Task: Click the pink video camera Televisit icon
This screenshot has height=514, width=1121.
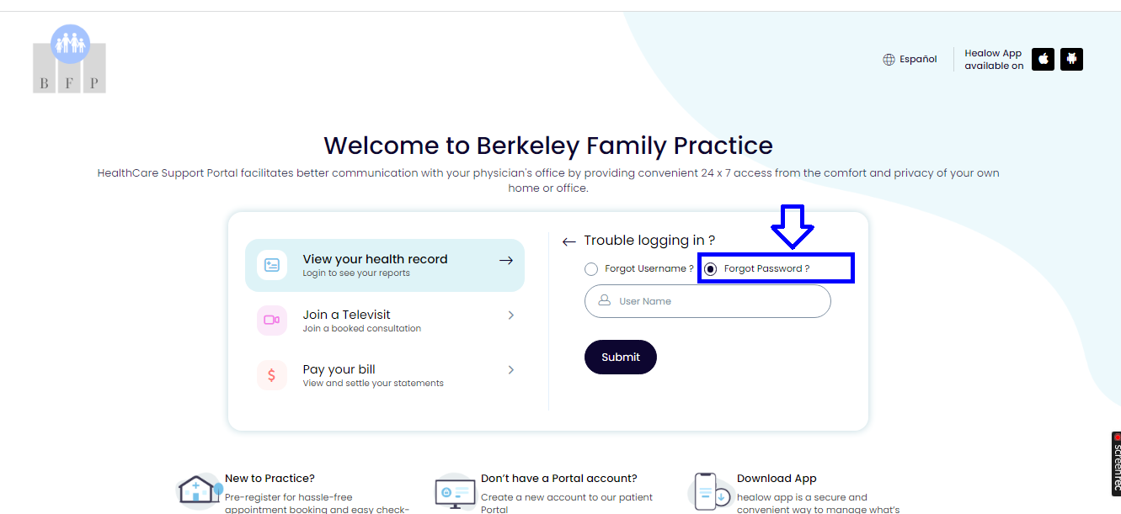Action: 271,321
